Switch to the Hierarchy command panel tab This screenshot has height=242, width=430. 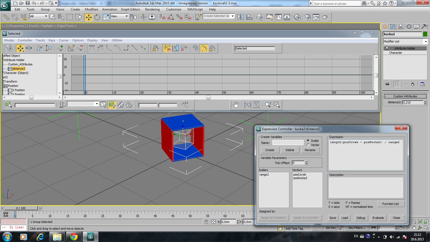point(401,27)
